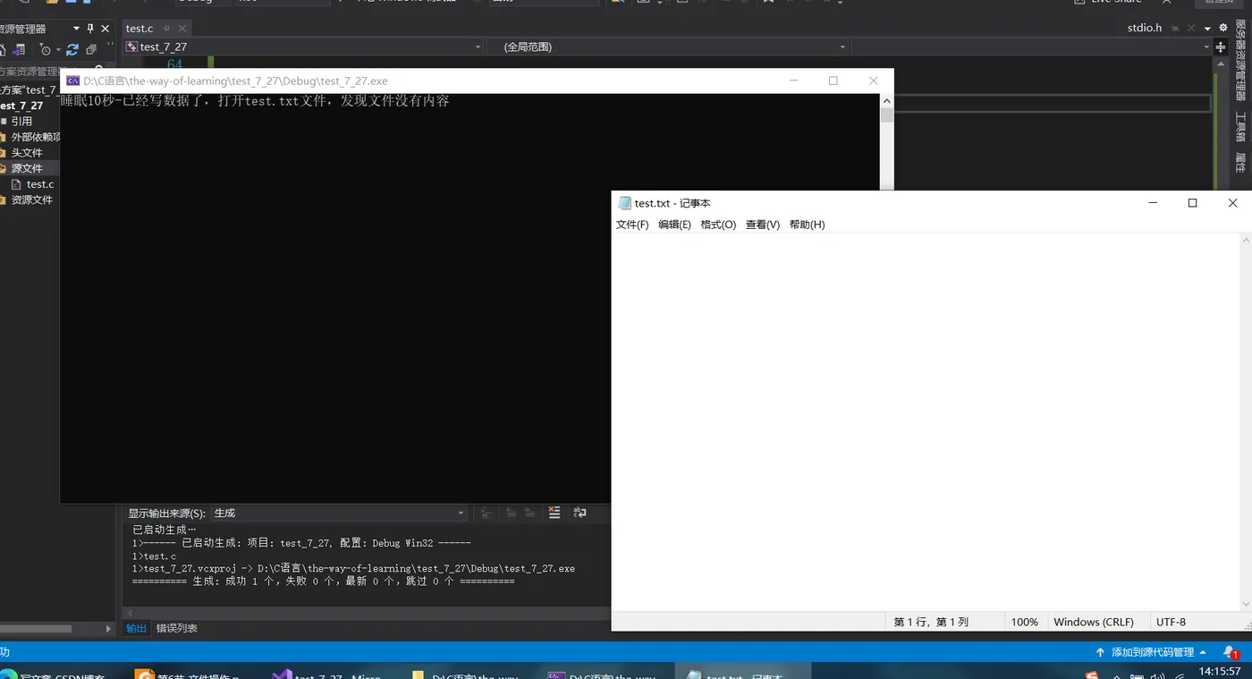Click the Solution Explorer sync/refresh icon
Image resolution: width=1252 pixels, height=679 pixels.
(72, 50)
